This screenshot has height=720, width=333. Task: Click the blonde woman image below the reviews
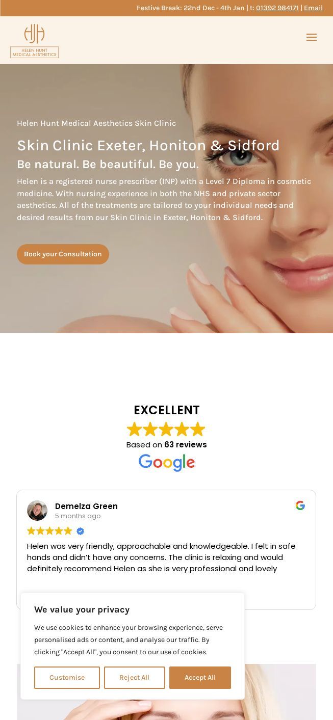click(x=166, y=692)
